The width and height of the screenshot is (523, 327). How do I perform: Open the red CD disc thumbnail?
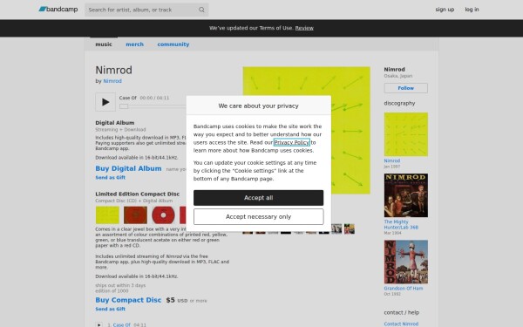tap(164, 215)
